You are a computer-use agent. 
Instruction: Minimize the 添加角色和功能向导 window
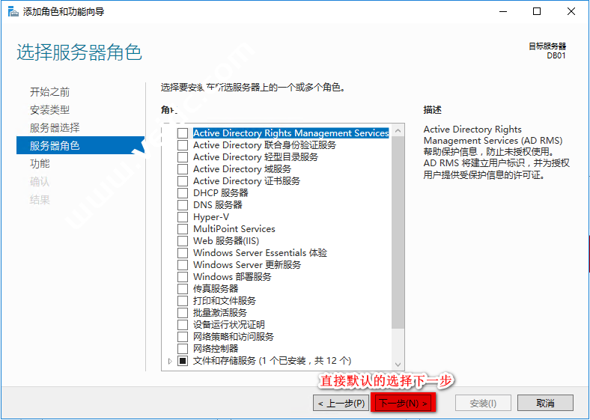pyautogui.click(x=503, y=12)
